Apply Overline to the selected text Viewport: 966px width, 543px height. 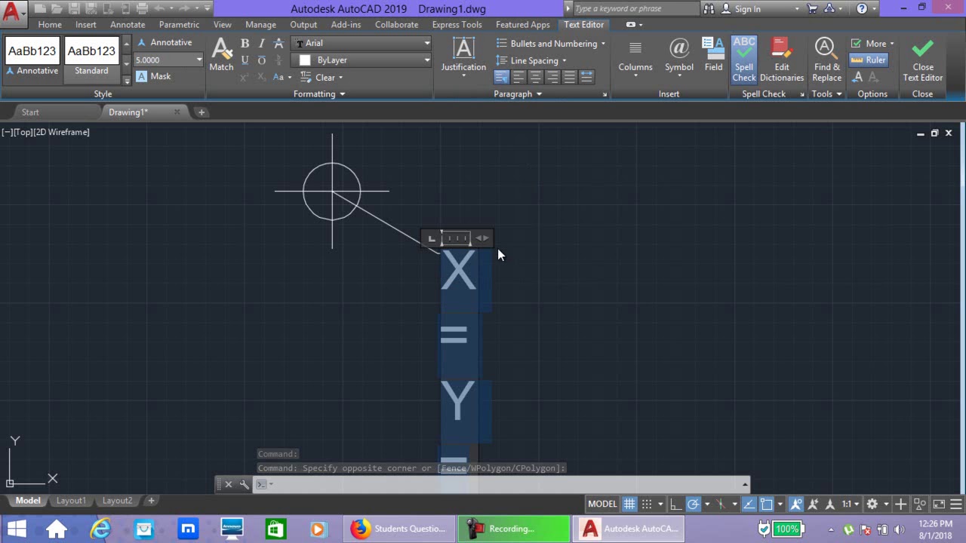point(261,60)
